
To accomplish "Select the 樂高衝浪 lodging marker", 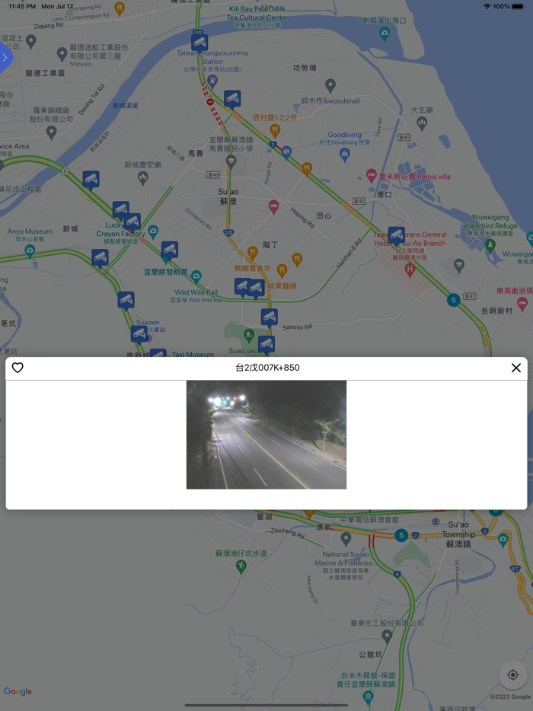I will coord(522,303).
